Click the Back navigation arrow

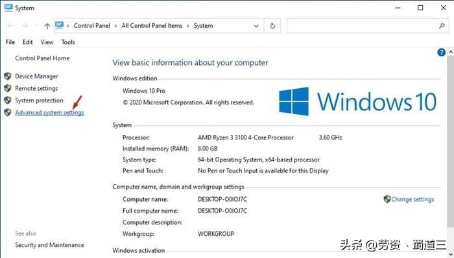(x=10, y=26)
